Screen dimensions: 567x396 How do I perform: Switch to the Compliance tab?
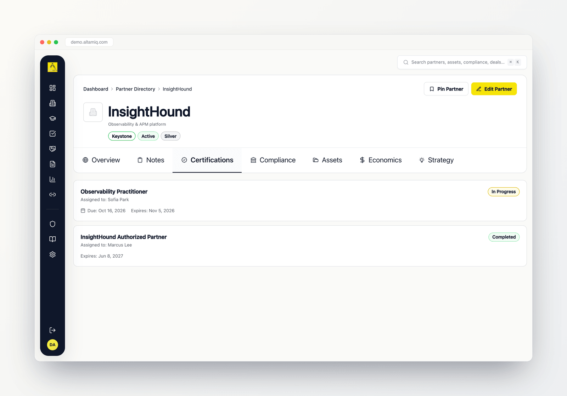coord(273,160)
